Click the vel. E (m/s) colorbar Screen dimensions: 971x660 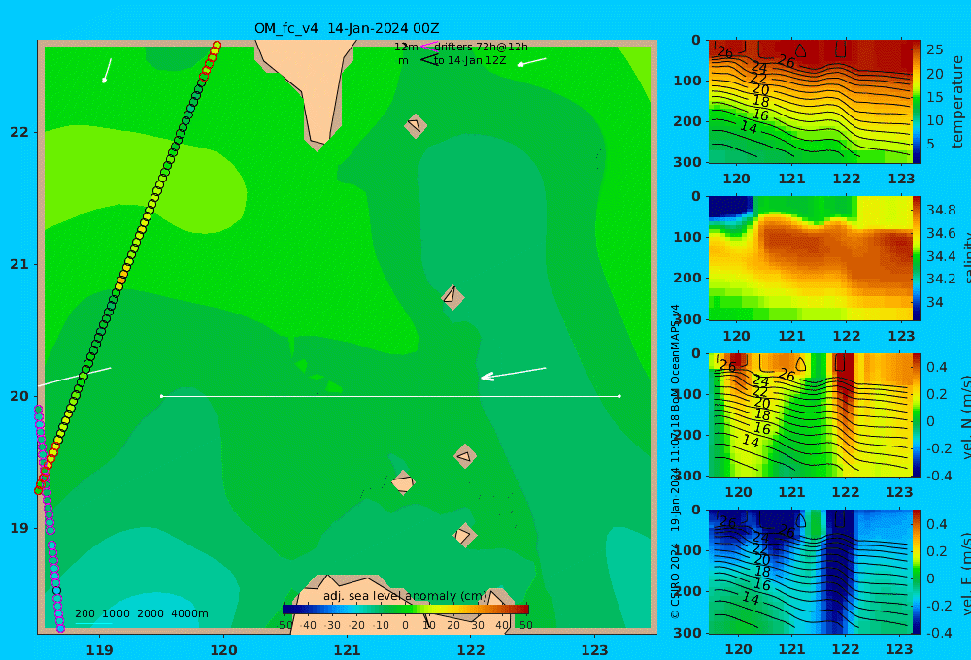click(916, 572)
